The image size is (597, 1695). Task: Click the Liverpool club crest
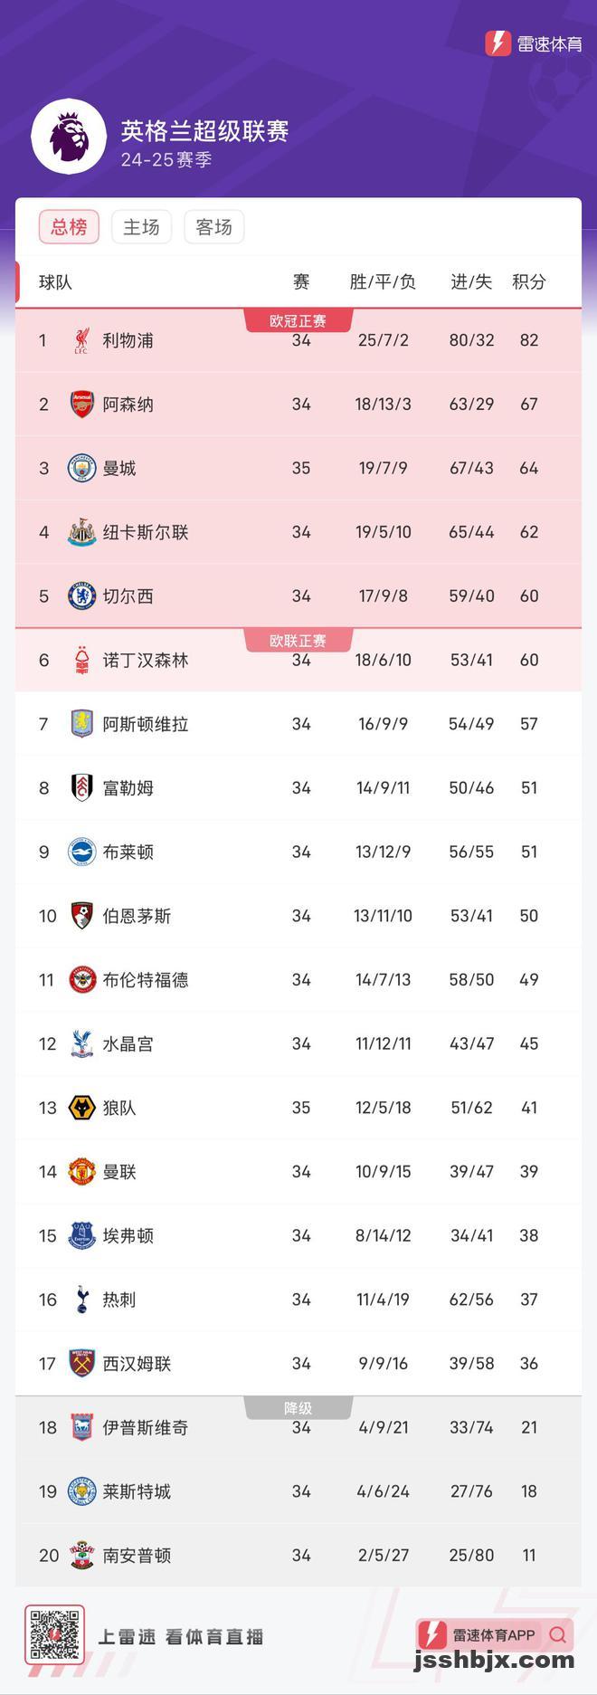point(82,340)
